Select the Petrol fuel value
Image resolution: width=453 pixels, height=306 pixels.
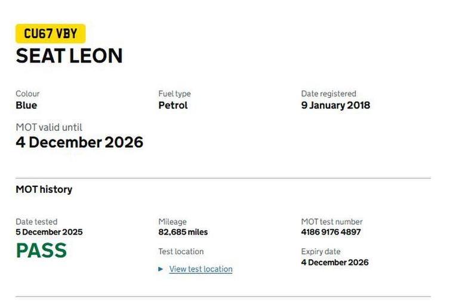click(x=173, y=105)
